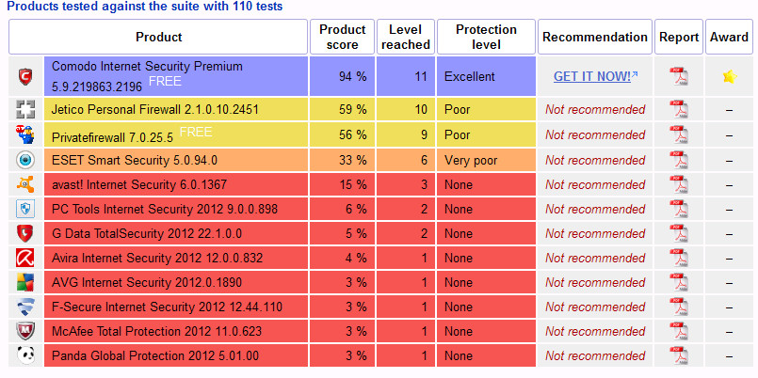
Task: Click the ESET Smart Security eye icon
Action: [x=25, y=159]
